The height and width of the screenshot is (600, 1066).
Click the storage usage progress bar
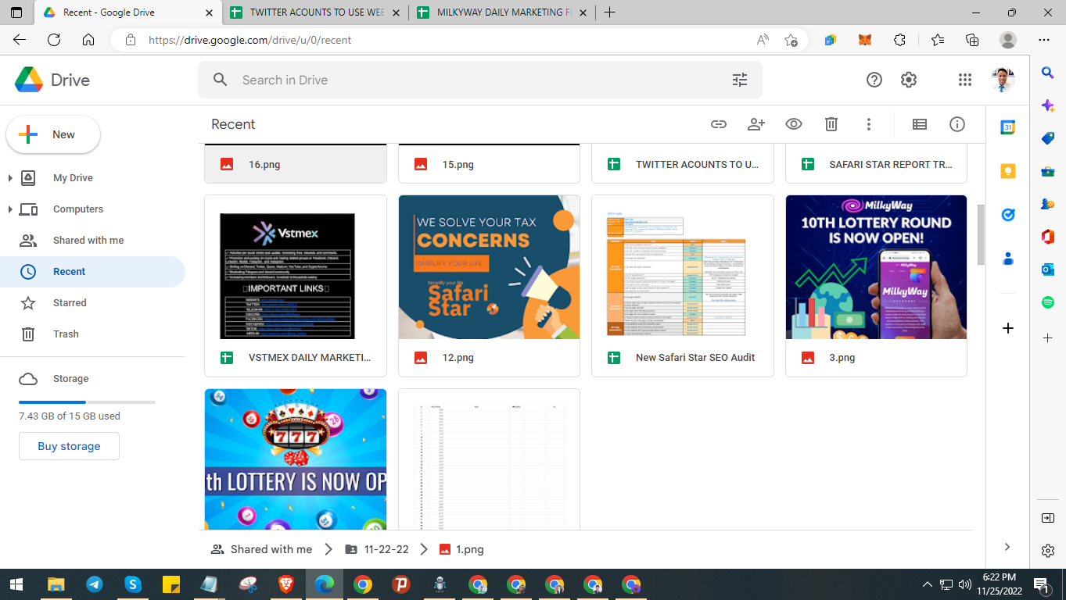click(87, 402)
